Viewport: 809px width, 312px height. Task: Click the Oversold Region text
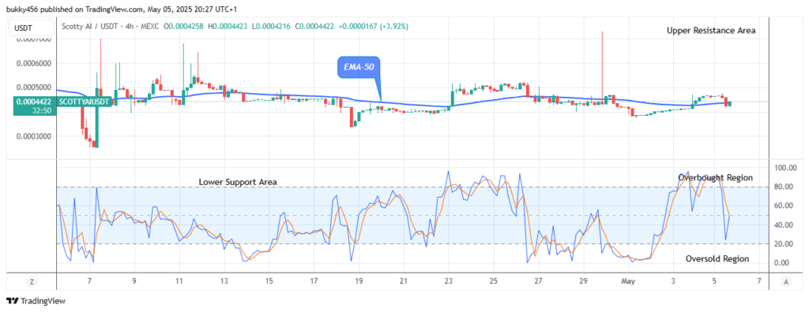(x=717, y=258)
